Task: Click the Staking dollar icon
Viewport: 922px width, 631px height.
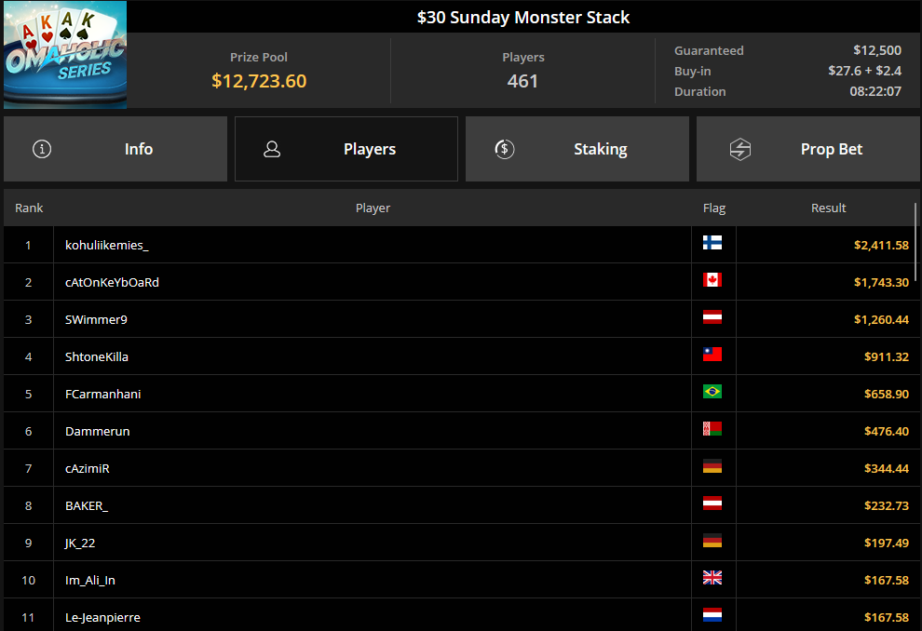Action: 505,149
